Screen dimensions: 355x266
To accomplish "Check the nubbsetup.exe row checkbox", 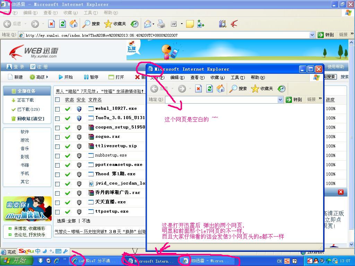I will click(58, 156).
